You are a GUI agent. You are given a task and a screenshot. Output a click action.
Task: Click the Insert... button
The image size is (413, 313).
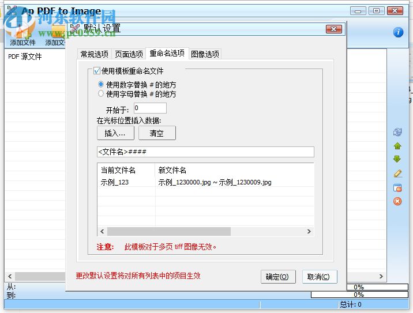pyautogui.click(x=115, y=133)
